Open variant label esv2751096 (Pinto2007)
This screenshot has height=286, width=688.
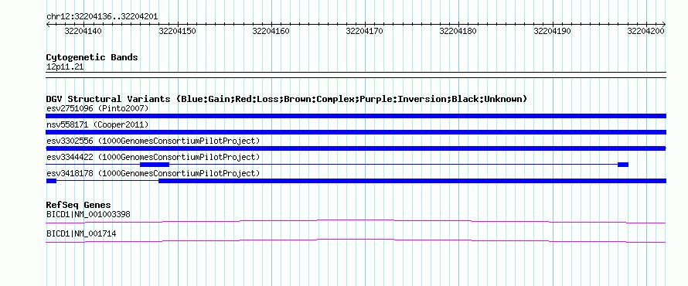tap(97, 108)
